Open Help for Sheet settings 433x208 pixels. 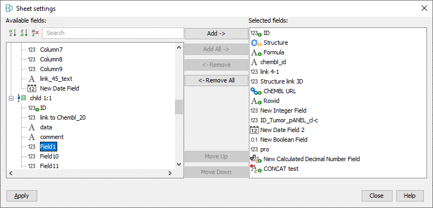click(x=410, y=196)
